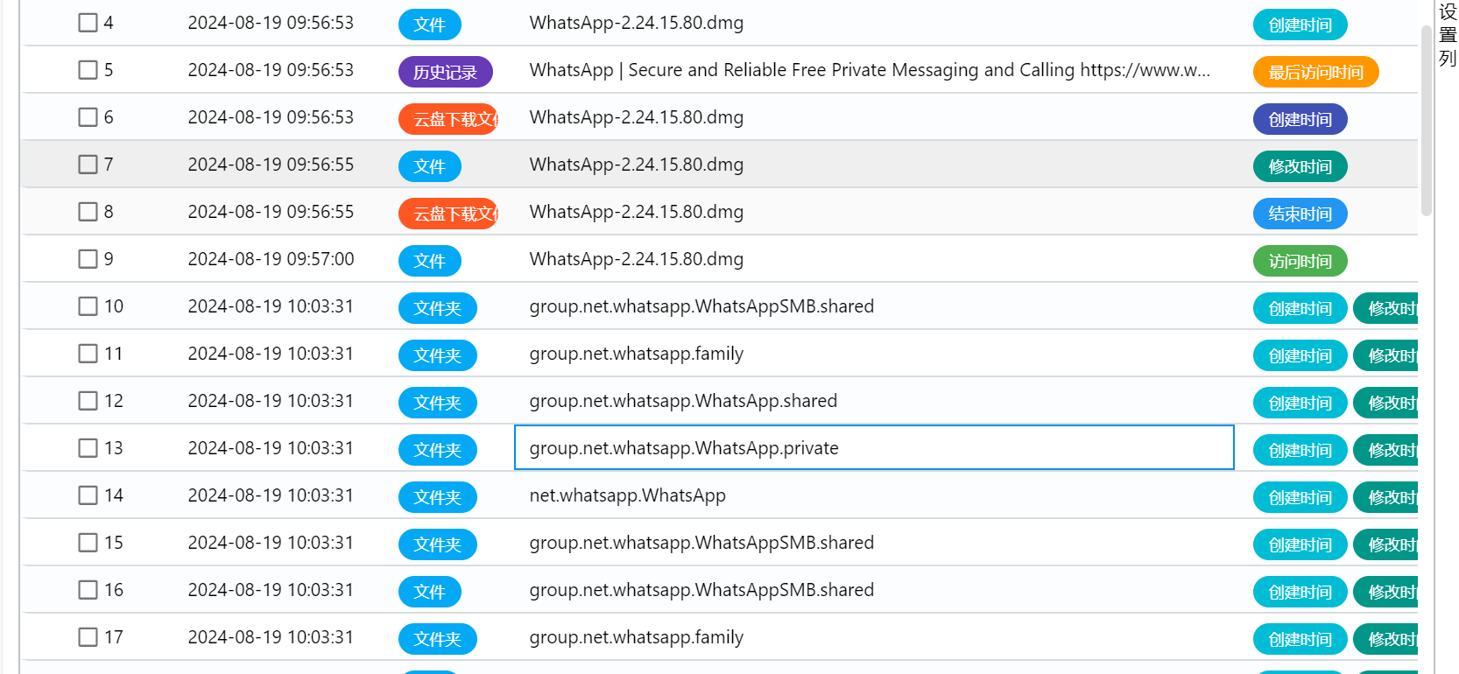This screenshot has width=1459, height=674.
Task: Click the 文件 tag in row 7
Action: coord(430,166)
